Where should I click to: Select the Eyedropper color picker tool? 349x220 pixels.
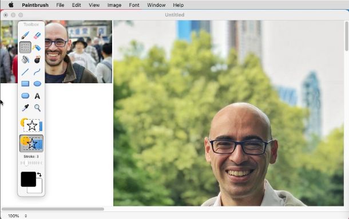coord(25,108)
